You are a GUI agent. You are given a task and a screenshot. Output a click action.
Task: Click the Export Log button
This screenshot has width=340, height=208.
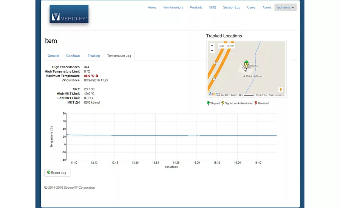(57, 172)
